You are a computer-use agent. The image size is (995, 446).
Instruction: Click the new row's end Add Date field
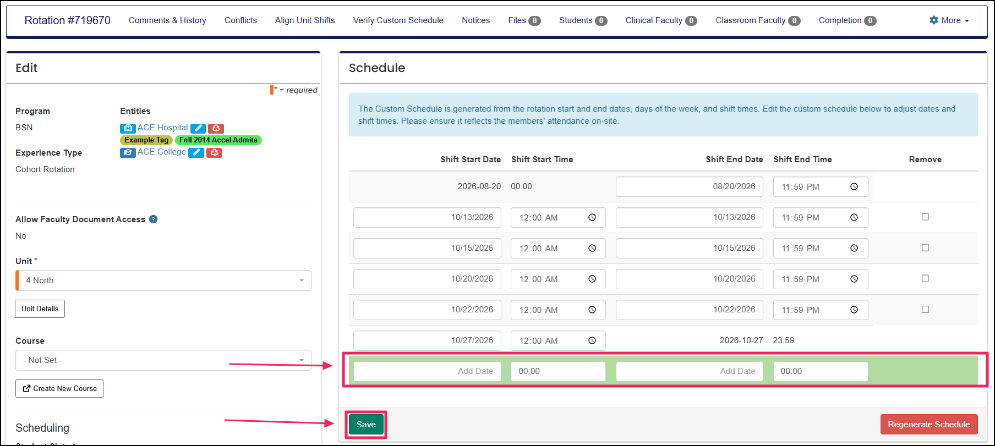pos(690,371)
